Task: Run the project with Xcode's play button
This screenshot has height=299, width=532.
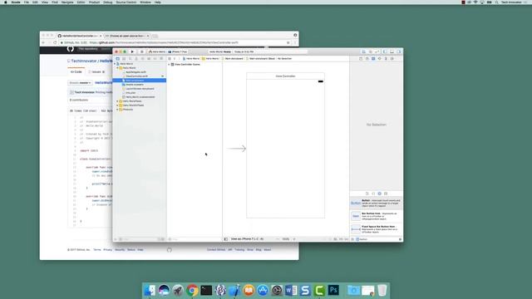Action: point(132,51)
